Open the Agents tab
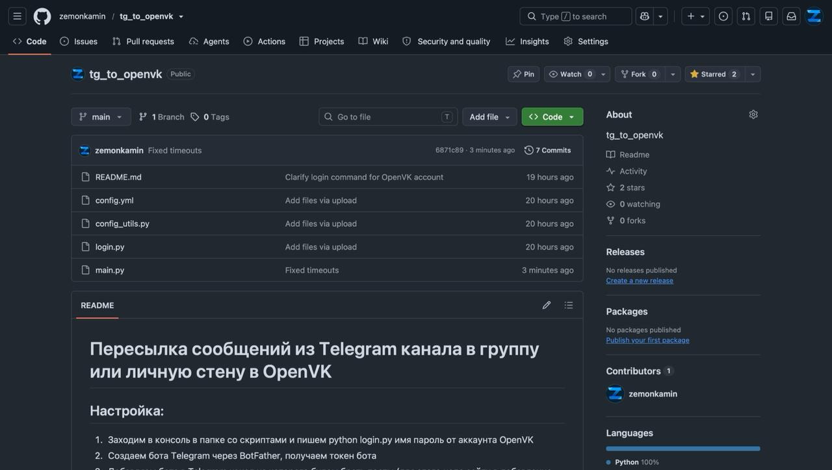 coord(209,42)
